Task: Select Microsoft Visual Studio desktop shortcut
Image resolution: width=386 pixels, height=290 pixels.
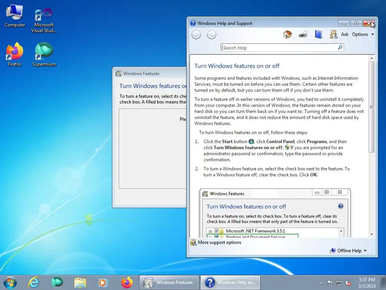Action: [44, 20]
